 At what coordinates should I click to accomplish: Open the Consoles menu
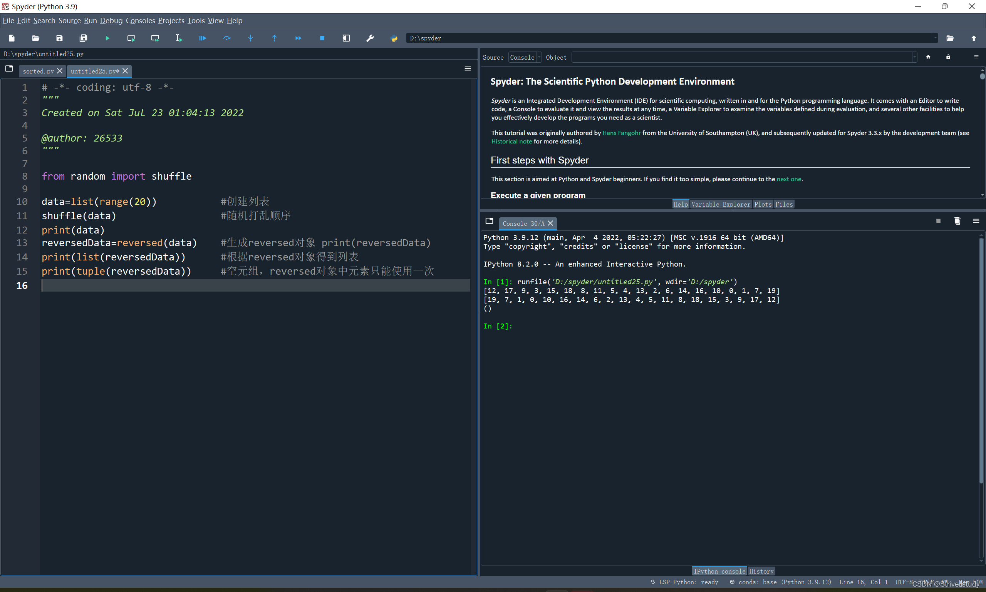(x=140, y=20)
